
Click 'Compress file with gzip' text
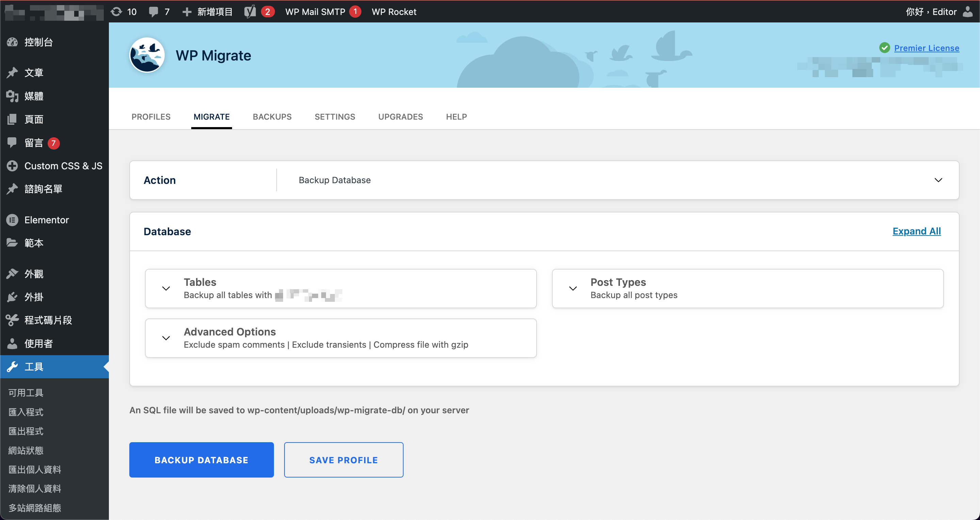pos(421,344)
